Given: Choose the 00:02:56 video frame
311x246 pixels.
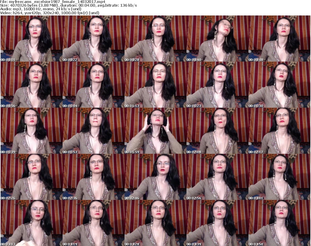Looking at the screenshot, I should tap(217, 177).
